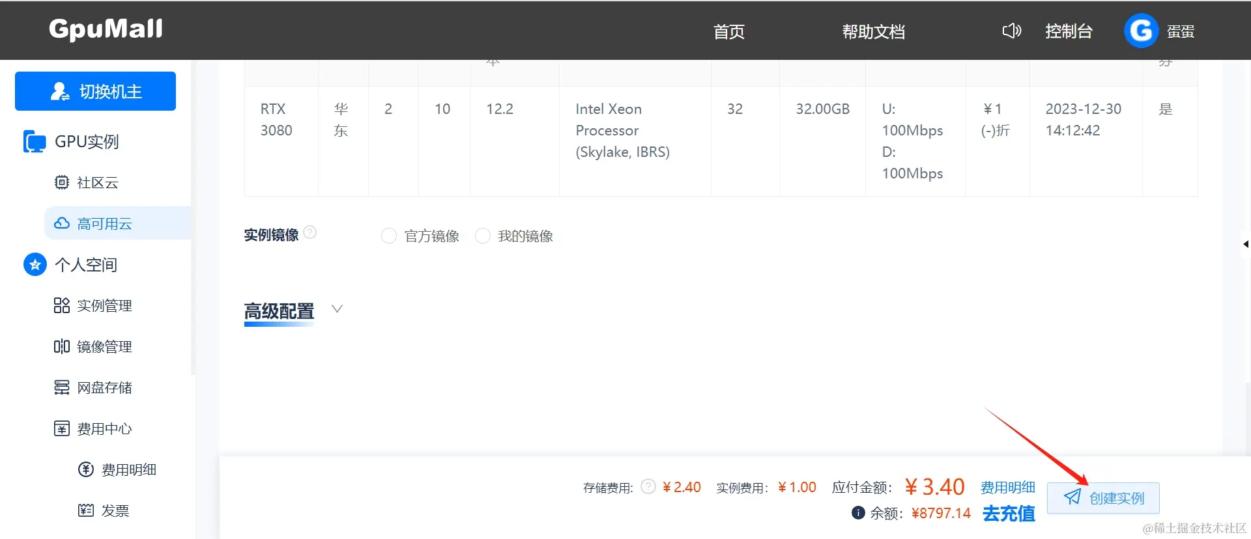Click the 个人空间 sidebar heading
1251x539 pixels.
click(x=86, y=264)
